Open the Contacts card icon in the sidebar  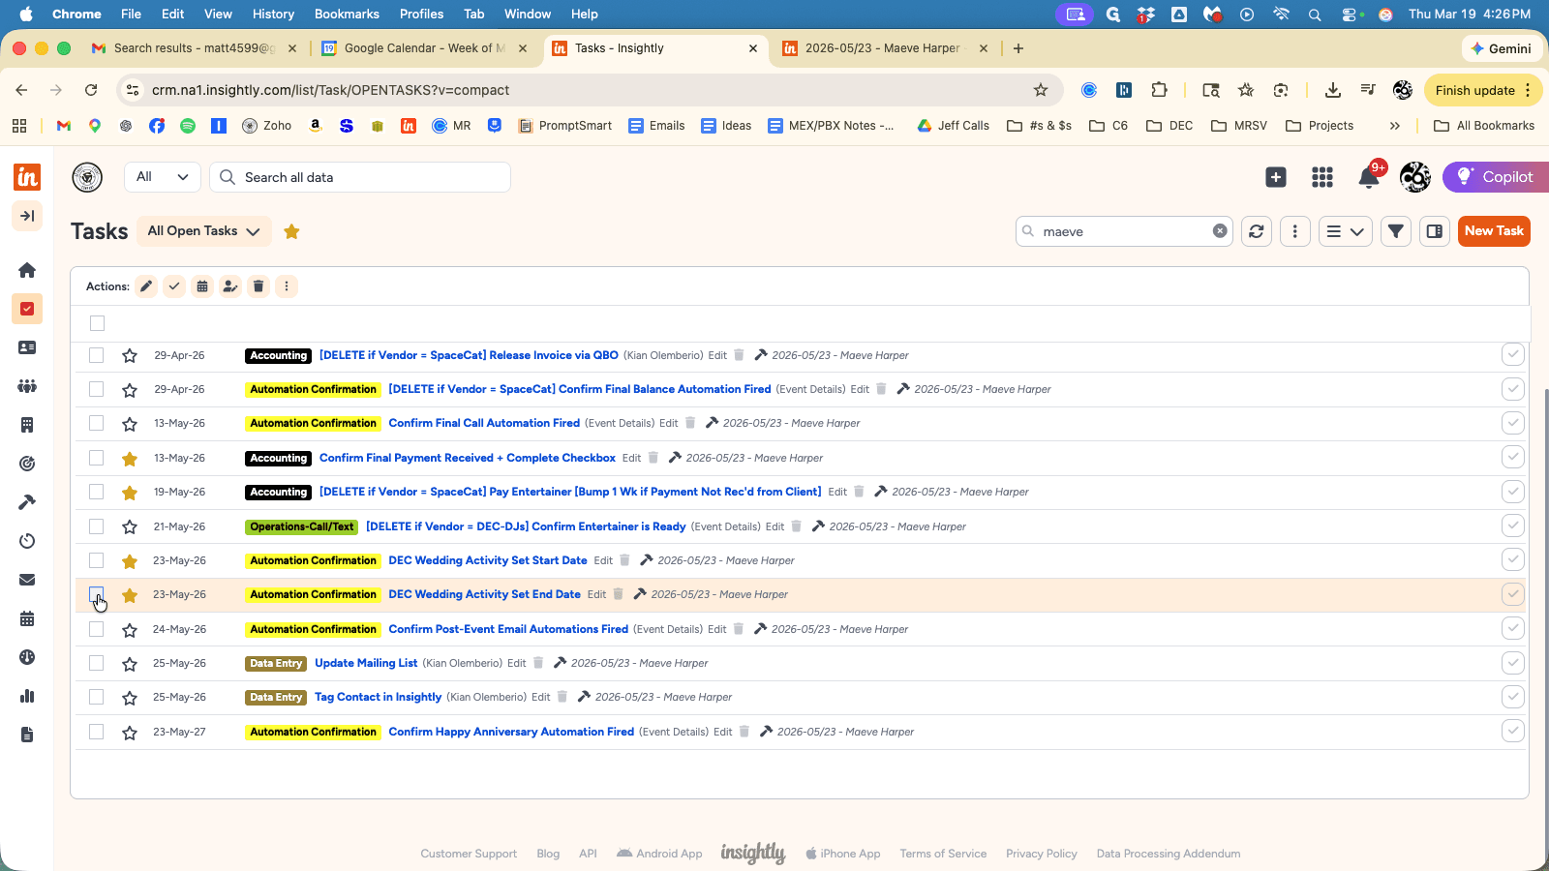coord(27,347)
